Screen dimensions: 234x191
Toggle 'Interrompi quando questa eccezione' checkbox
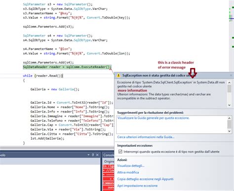(120, 152)
